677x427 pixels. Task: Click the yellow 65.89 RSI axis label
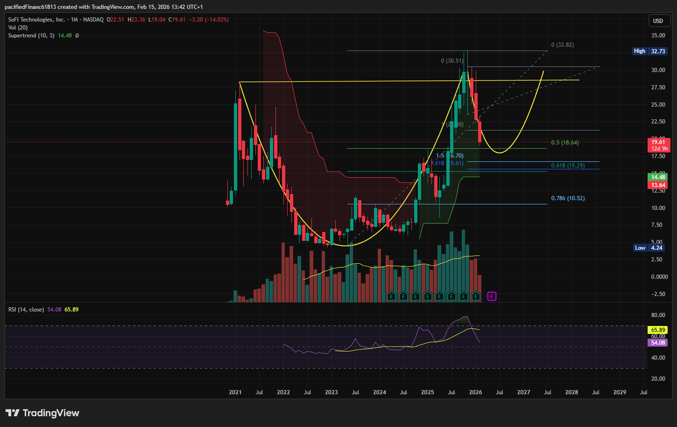(658, 330)
